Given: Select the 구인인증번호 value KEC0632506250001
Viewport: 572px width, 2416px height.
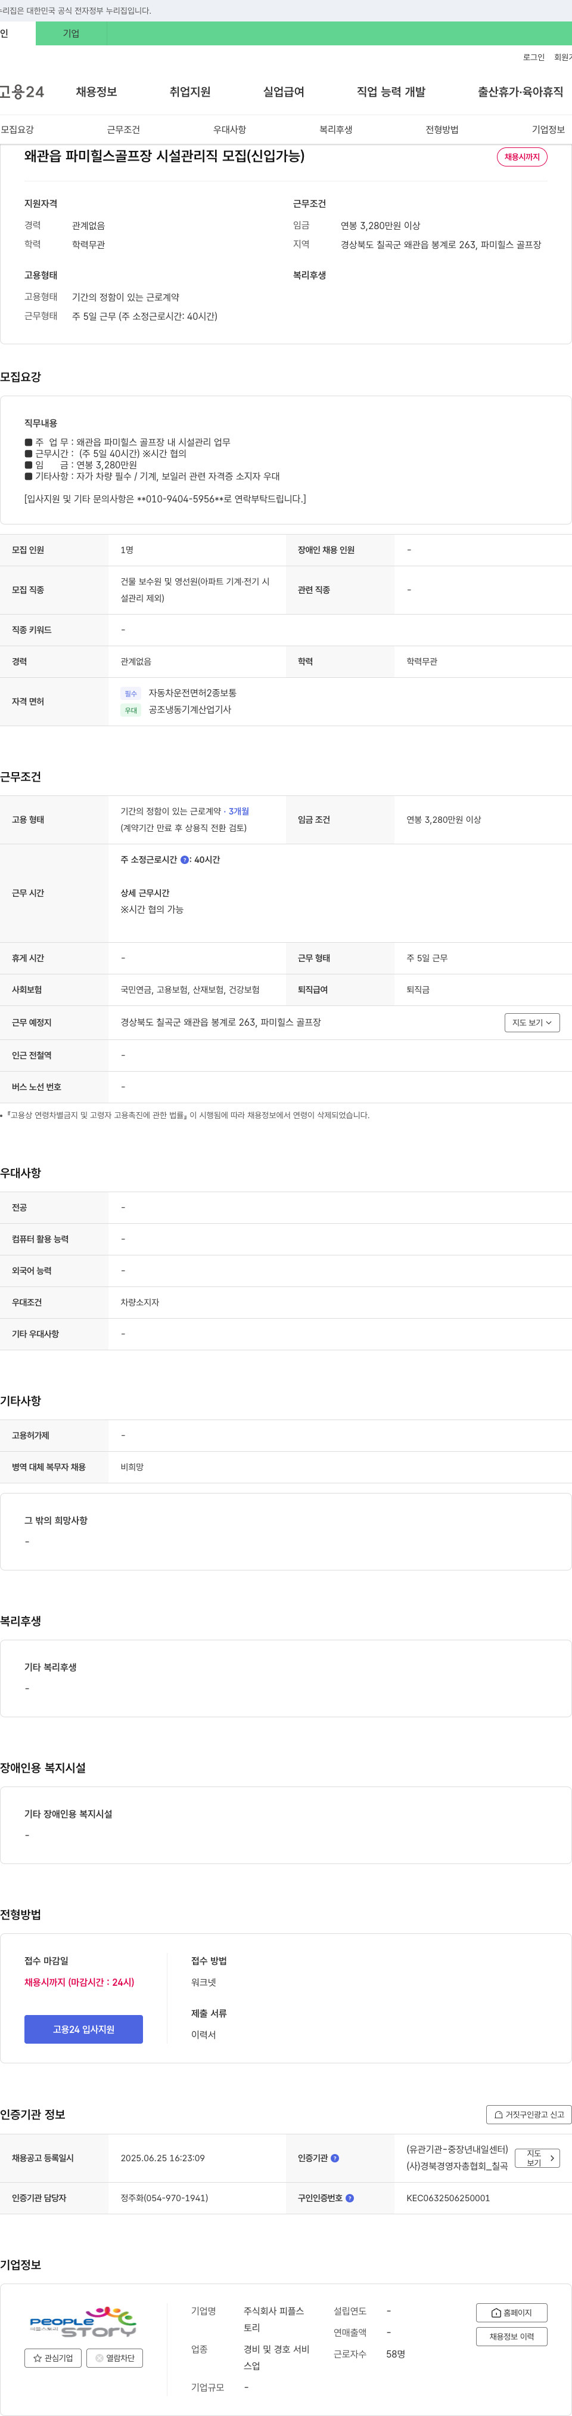Looking at the screenshot, I should coord(447,2198).
